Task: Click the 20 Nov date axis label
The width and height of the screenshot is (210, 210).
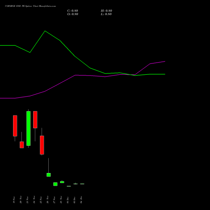Action: point(21,200)
